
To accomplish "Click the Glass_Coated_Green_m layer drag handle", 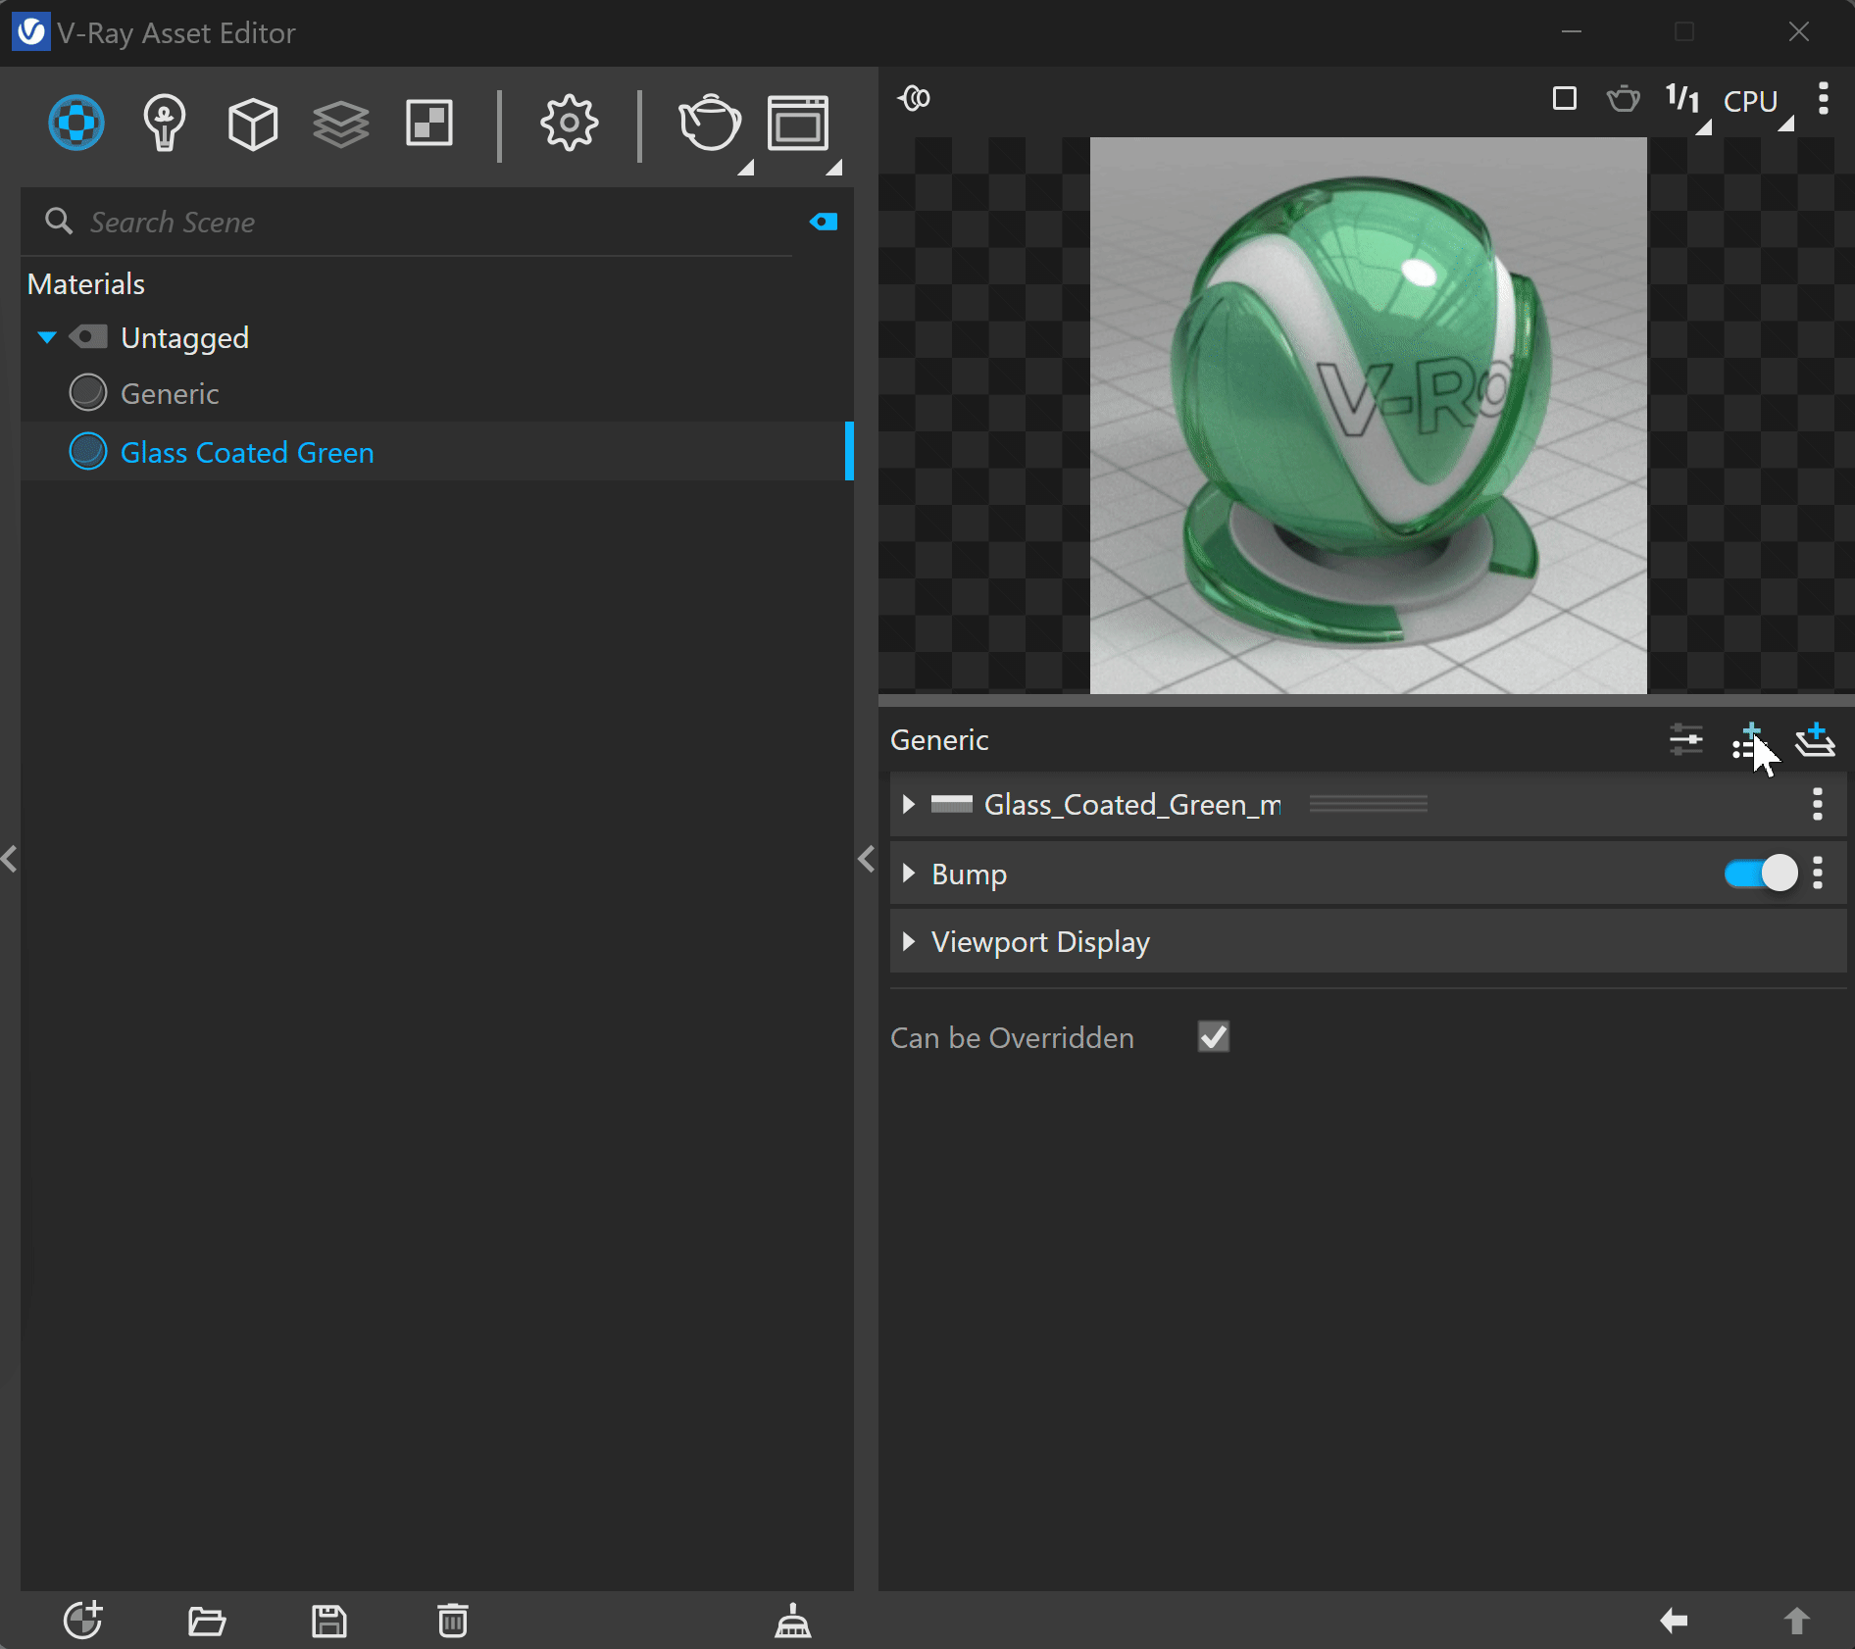I will pos(1369,804).
